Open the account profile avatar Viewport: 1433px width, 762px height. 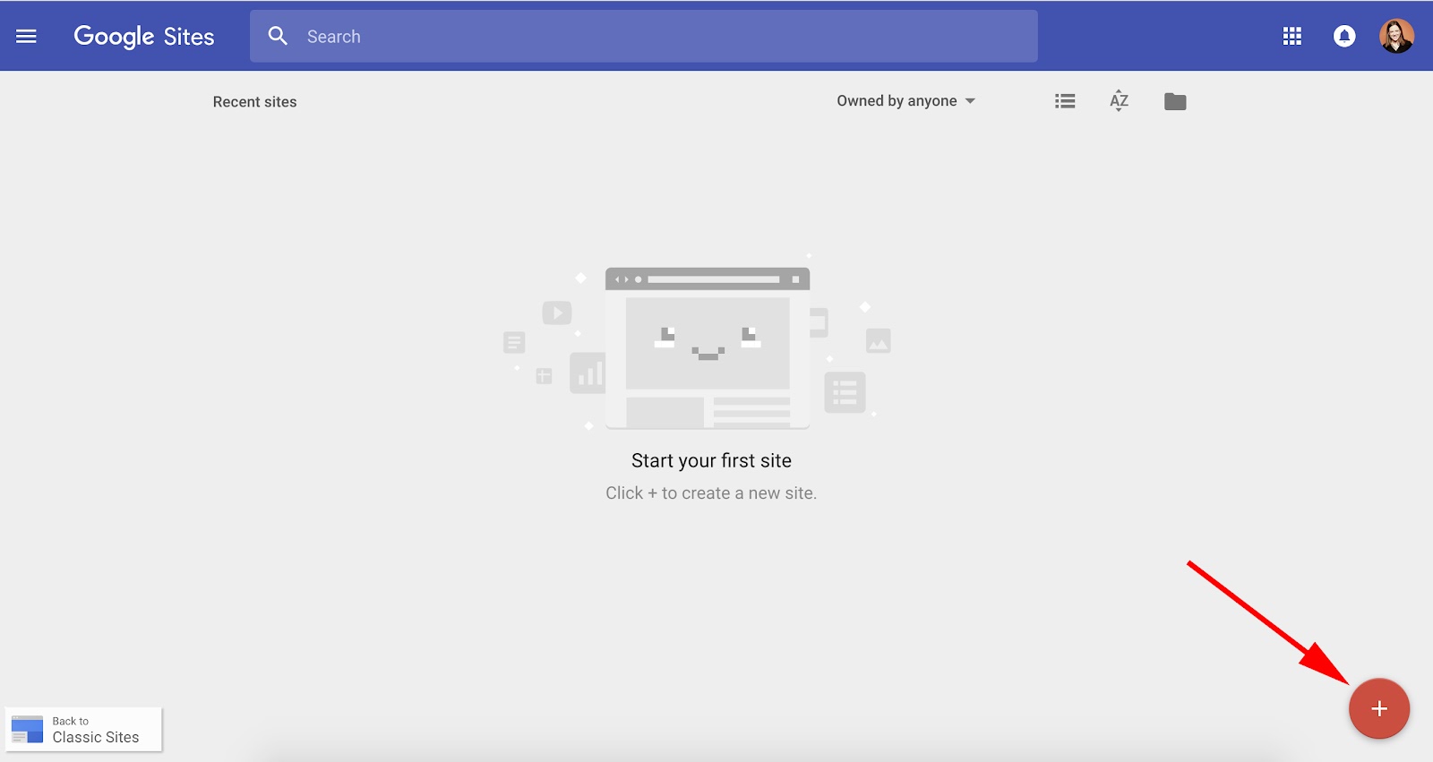[1396, 36]
